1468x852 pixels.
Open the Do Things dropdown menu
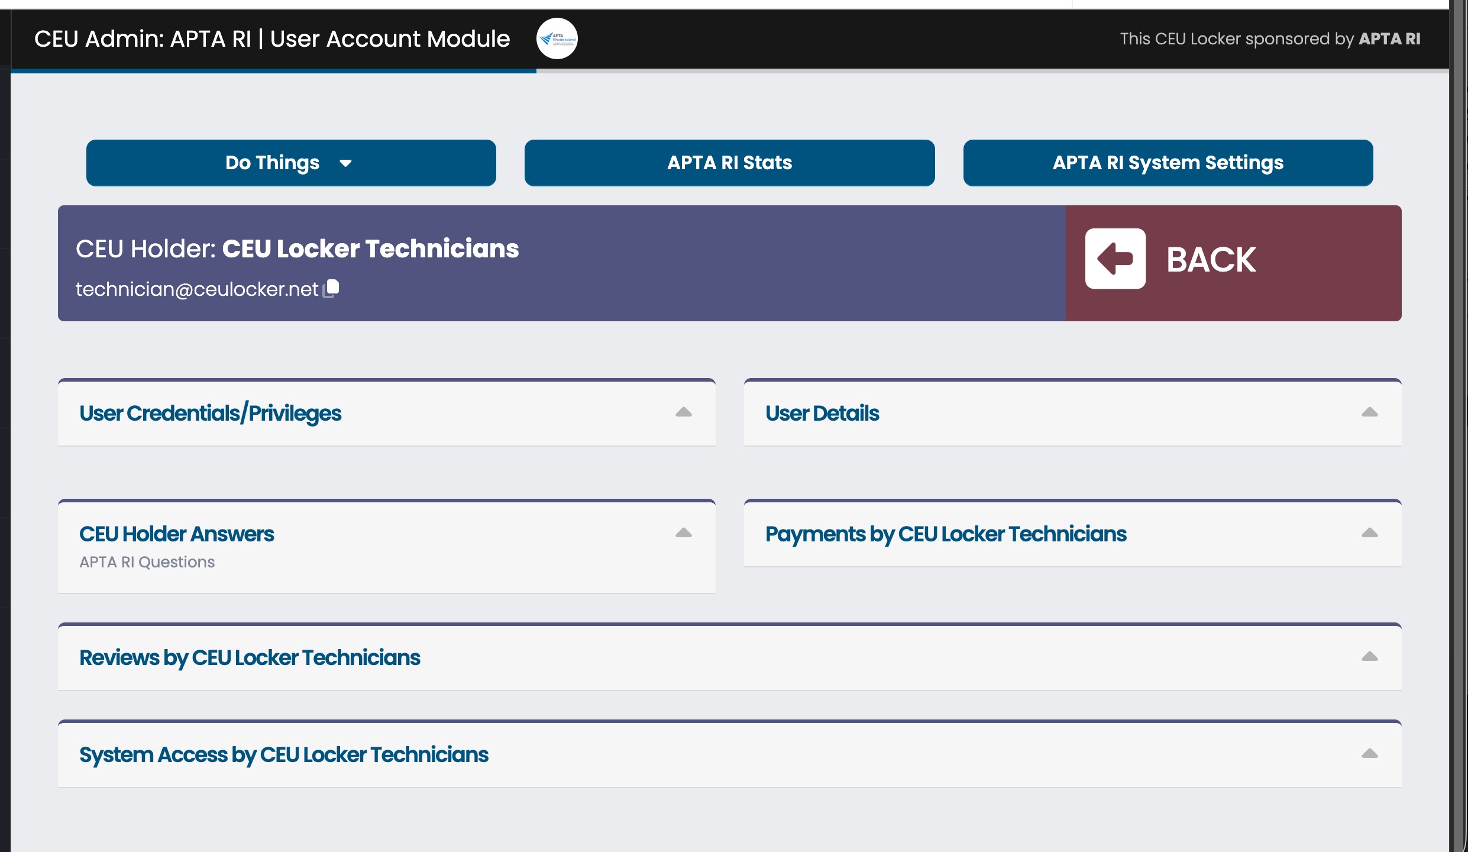coord(272,163)
